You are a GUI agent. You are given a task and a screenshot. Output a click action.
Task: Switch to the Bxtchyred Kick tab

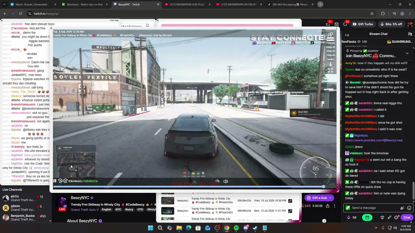point(85,5)
